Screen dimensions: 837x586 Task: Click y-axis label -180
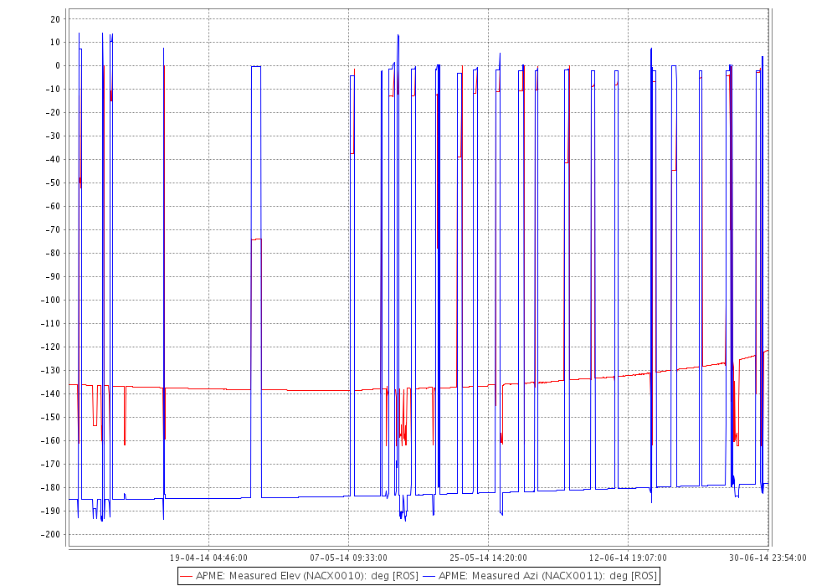[x=51, y=488]
